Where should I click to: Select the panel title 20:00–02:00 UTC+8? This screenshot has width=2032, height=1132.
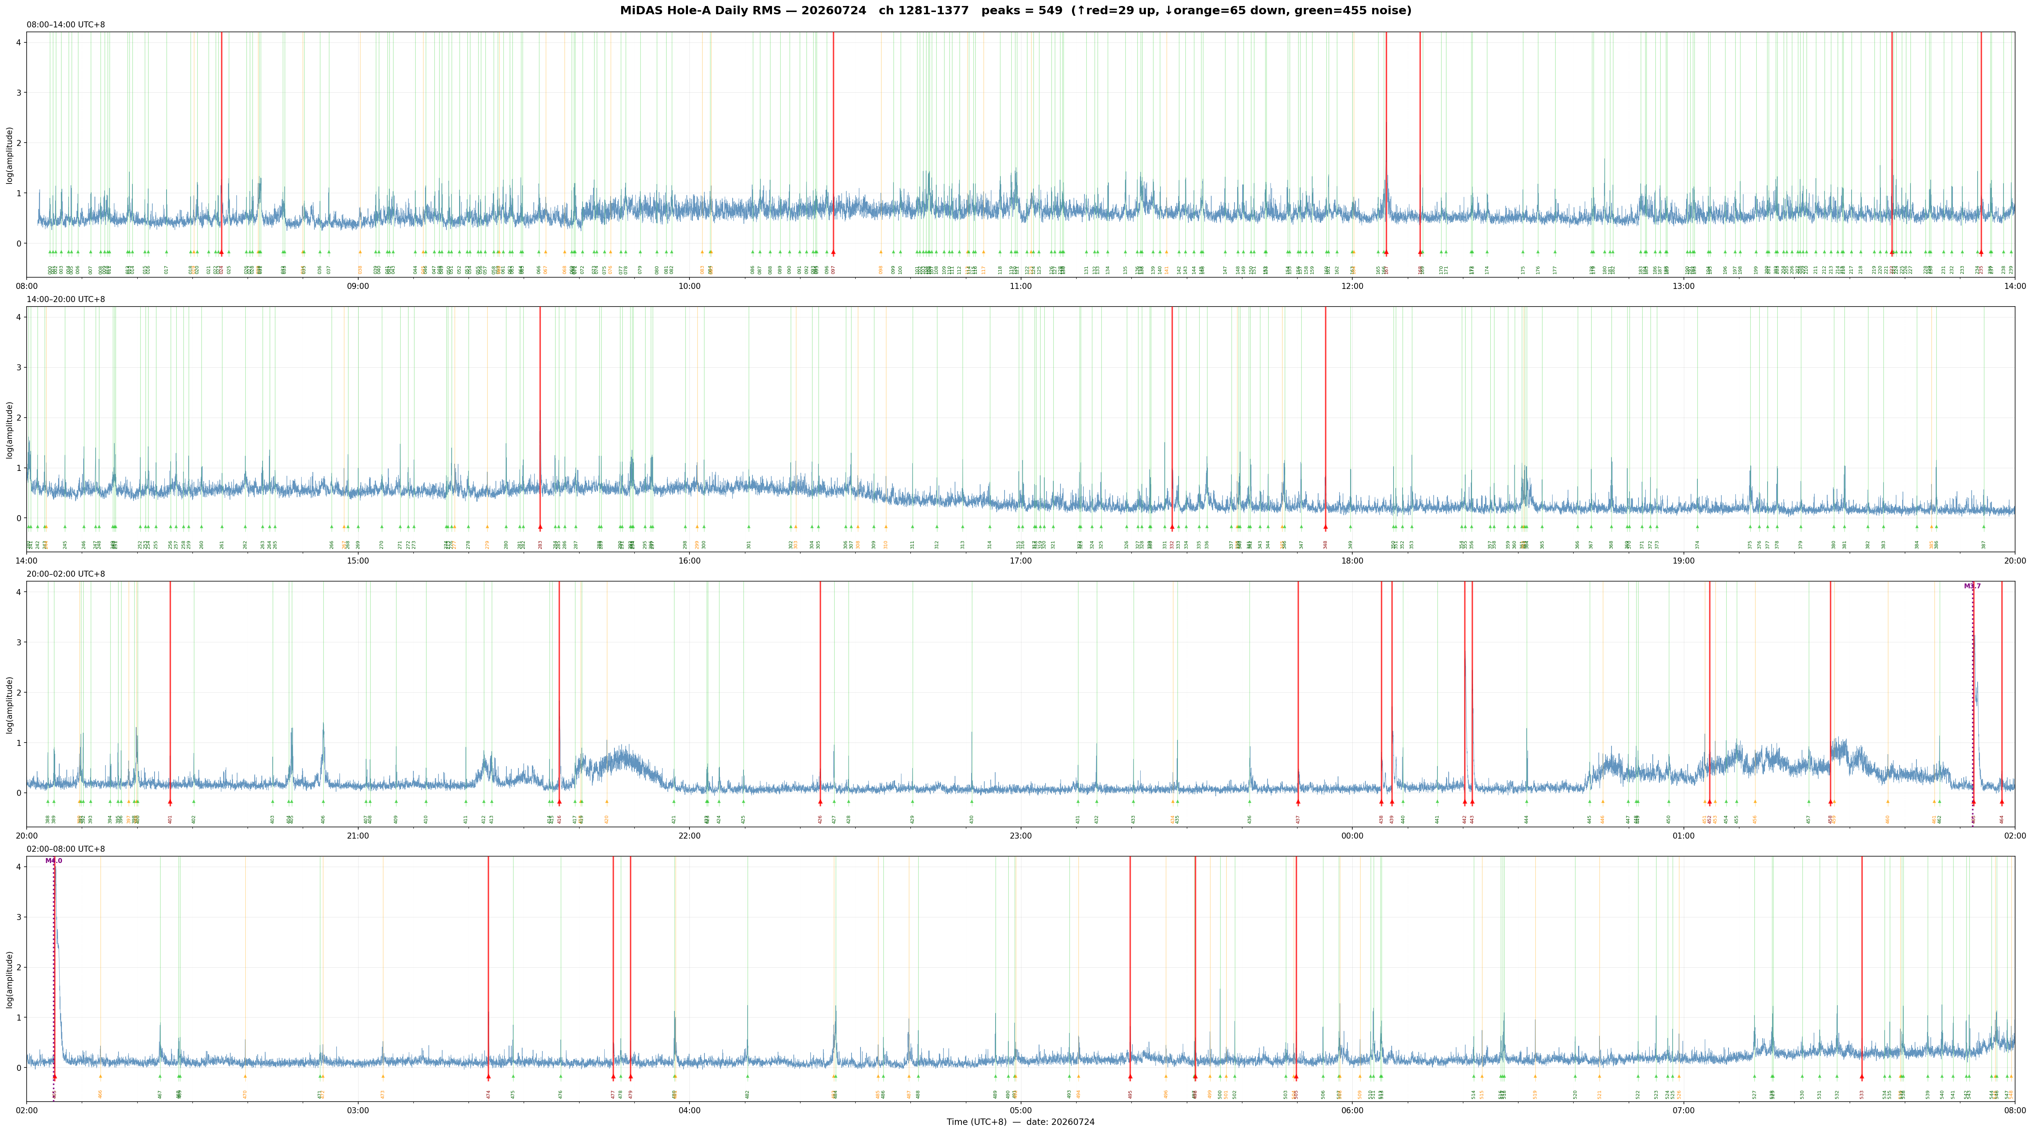[66, 574]
